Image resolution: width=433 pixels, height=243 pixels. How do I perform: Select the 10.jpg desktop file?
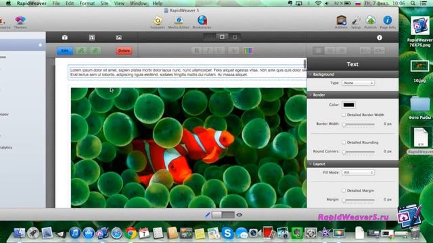(x=419, y=71)
